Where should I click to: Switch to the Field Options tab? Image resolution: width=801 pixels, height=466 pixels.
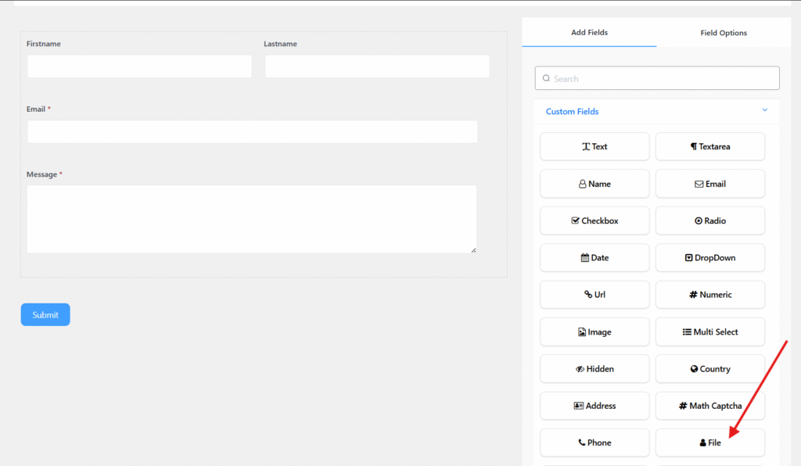click(724, 33)
